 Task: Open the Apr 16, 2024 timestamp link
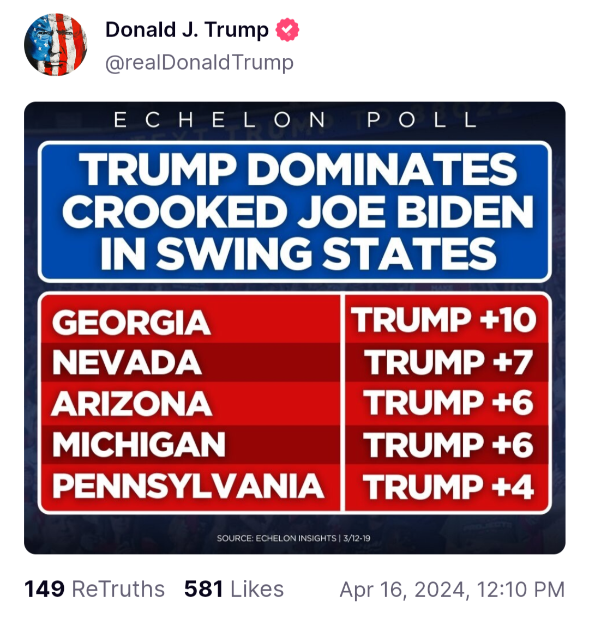tap(452, 589)
